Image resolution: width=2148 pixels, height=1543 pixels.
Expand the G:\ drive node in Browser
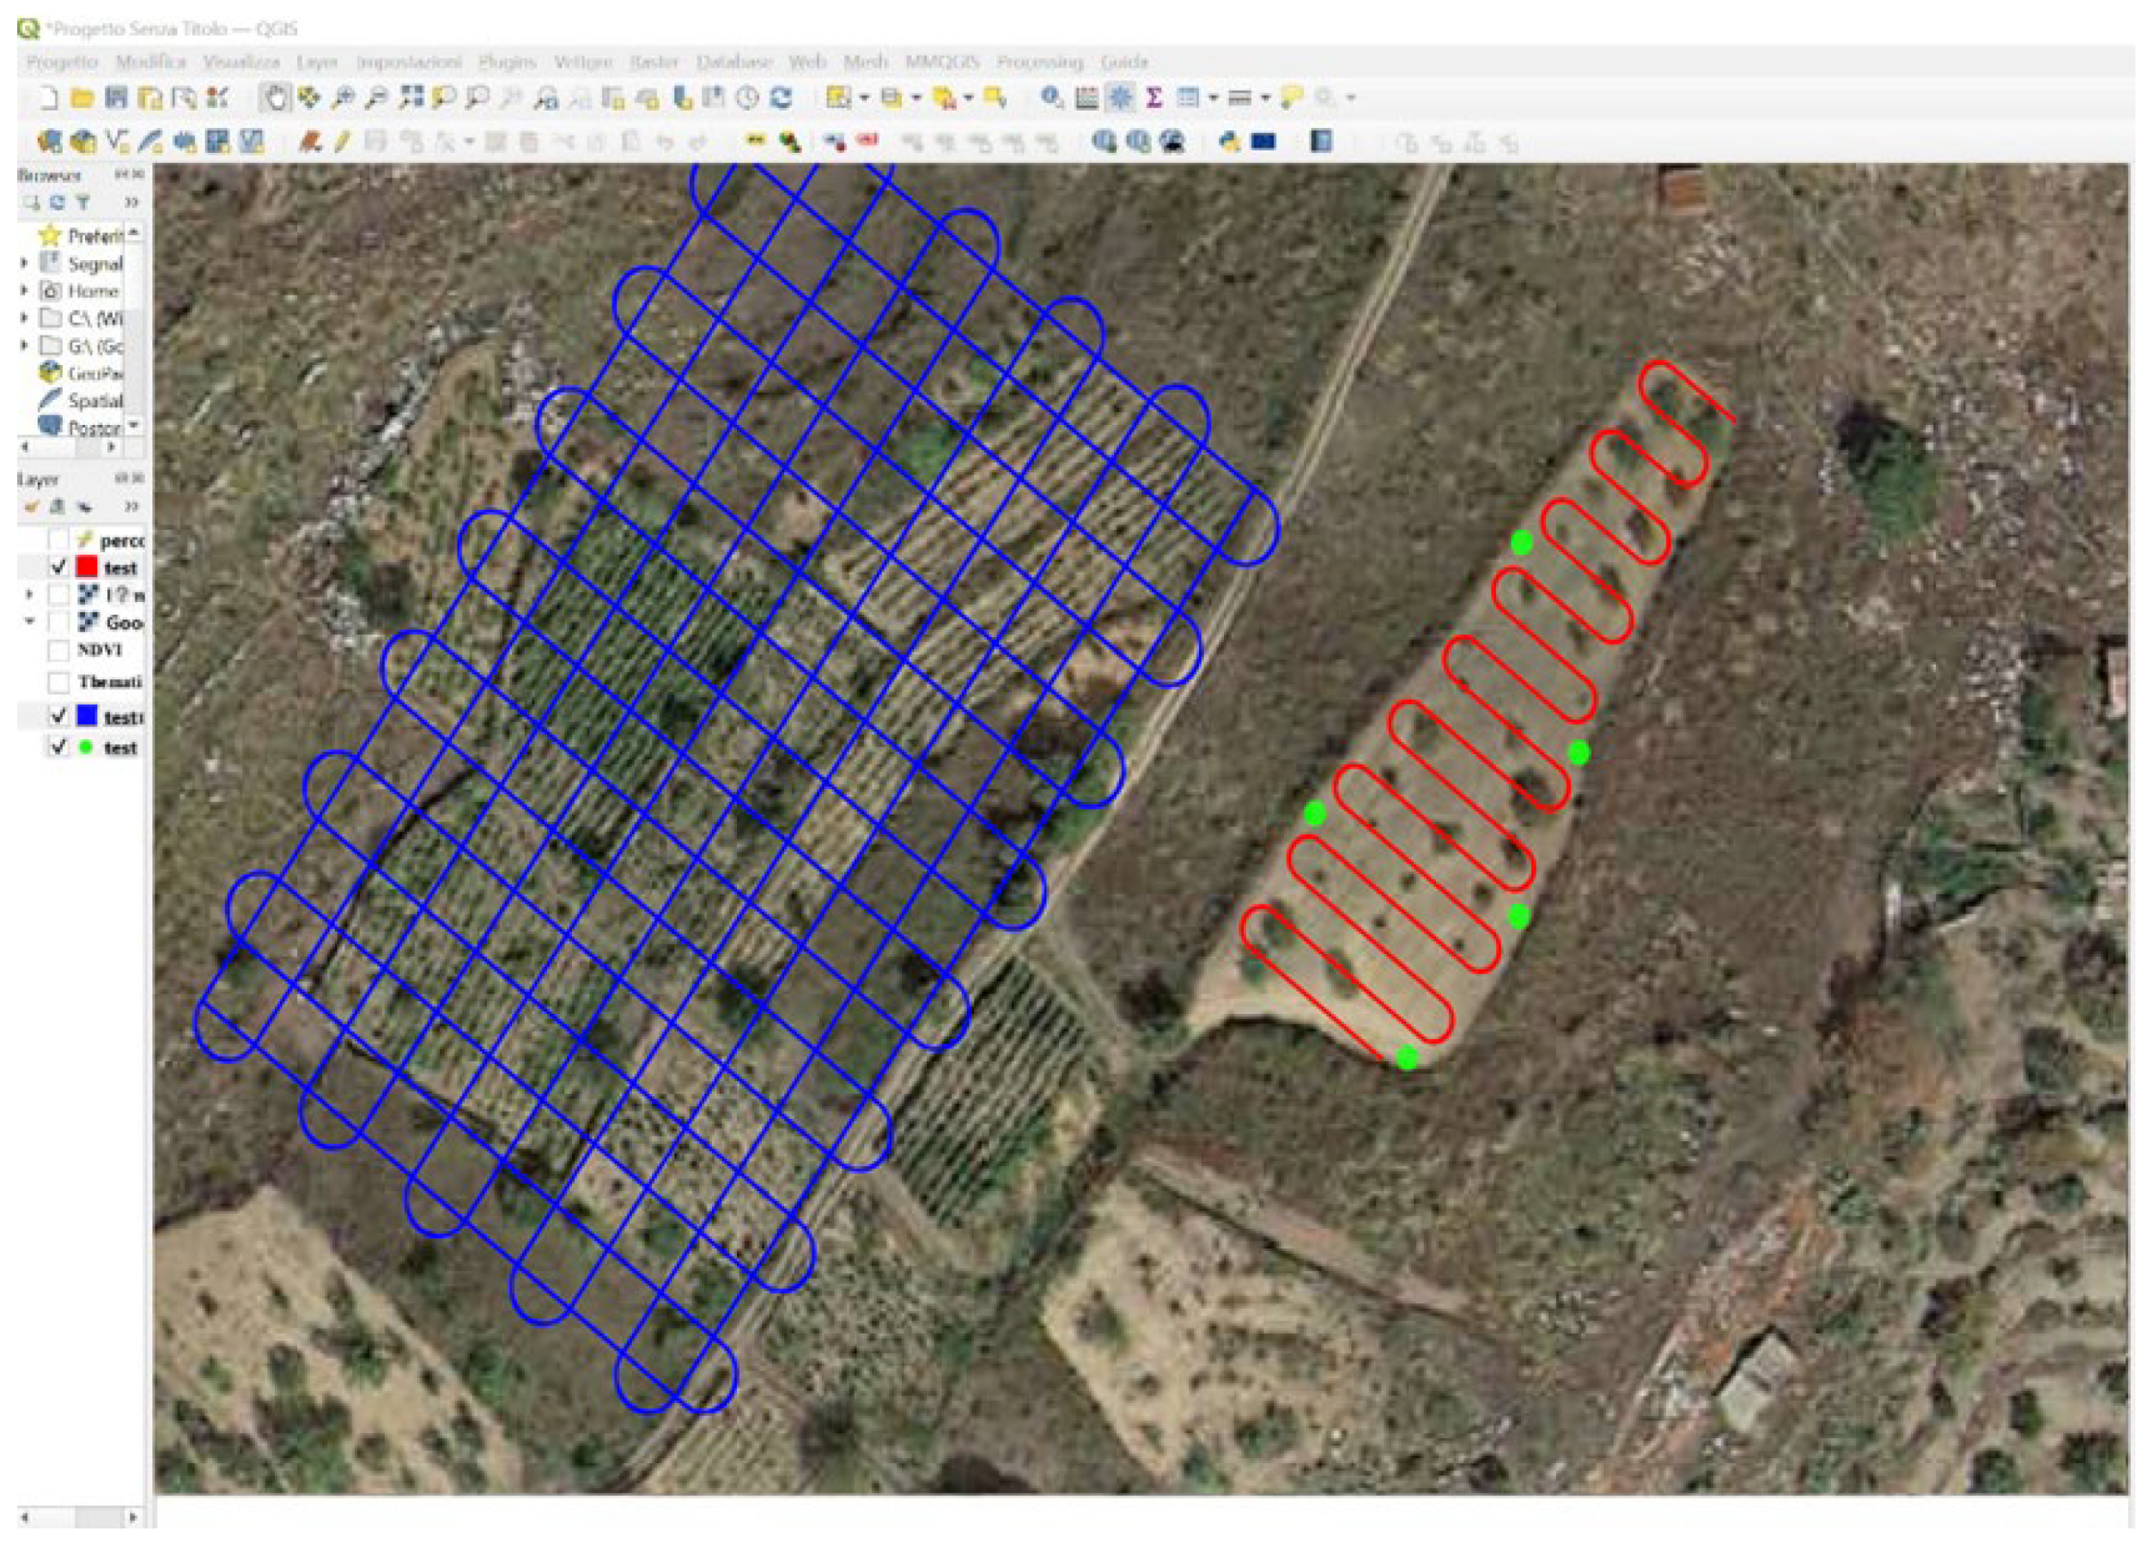tap(25, 344)
